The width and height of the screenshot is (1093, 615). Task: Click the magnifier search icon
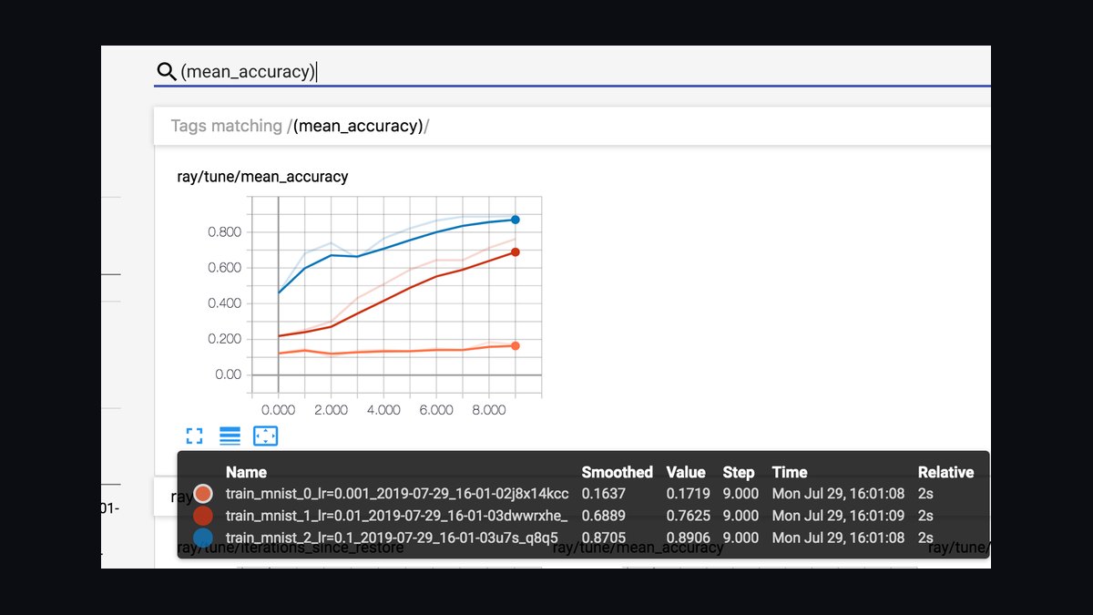point(166,71)
